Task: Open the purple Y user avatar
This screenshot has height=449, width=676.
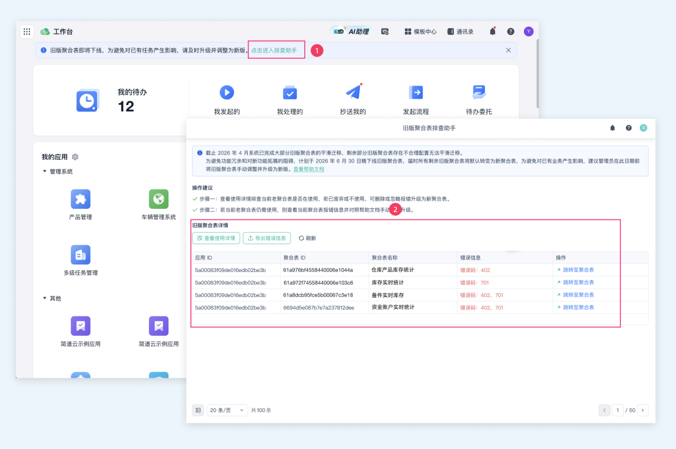Action: click(528, 31)
